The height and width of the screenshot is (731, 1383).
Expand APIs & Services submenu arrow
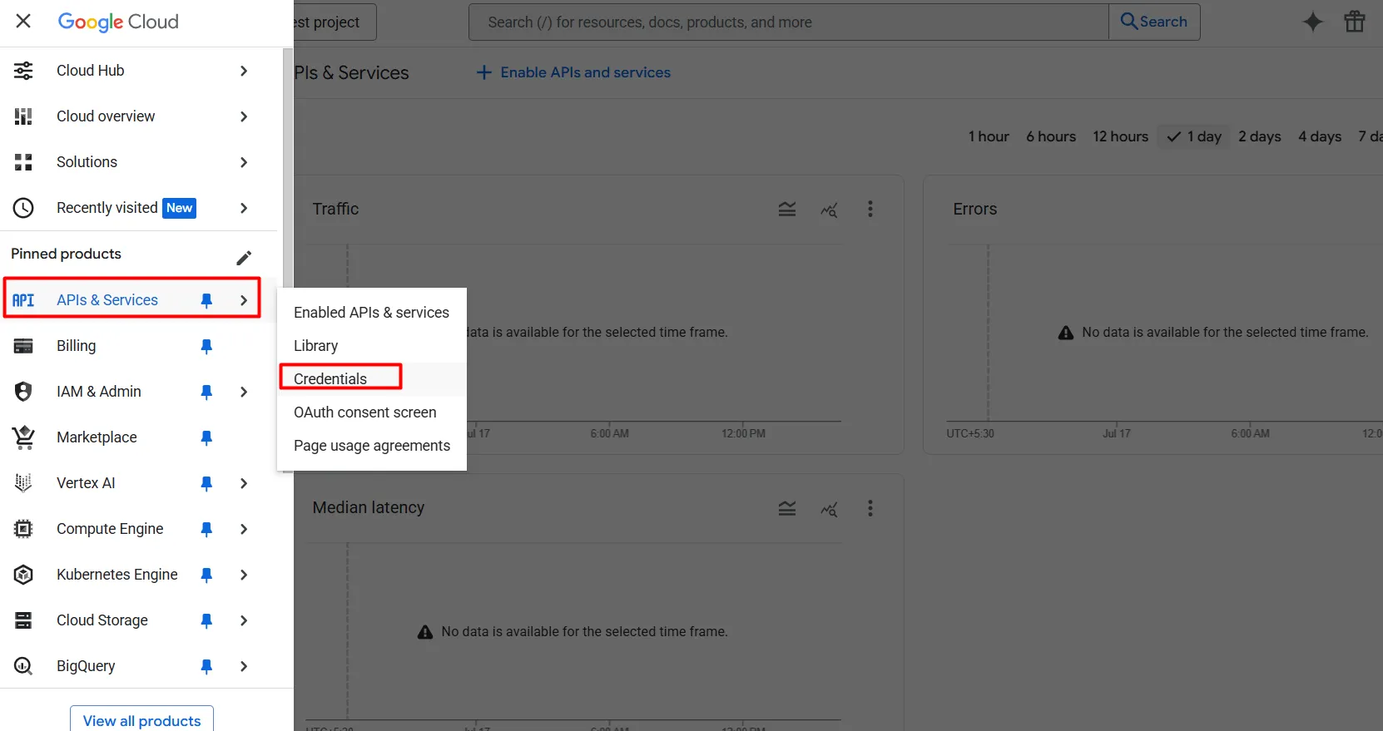(x=244, y=300)
